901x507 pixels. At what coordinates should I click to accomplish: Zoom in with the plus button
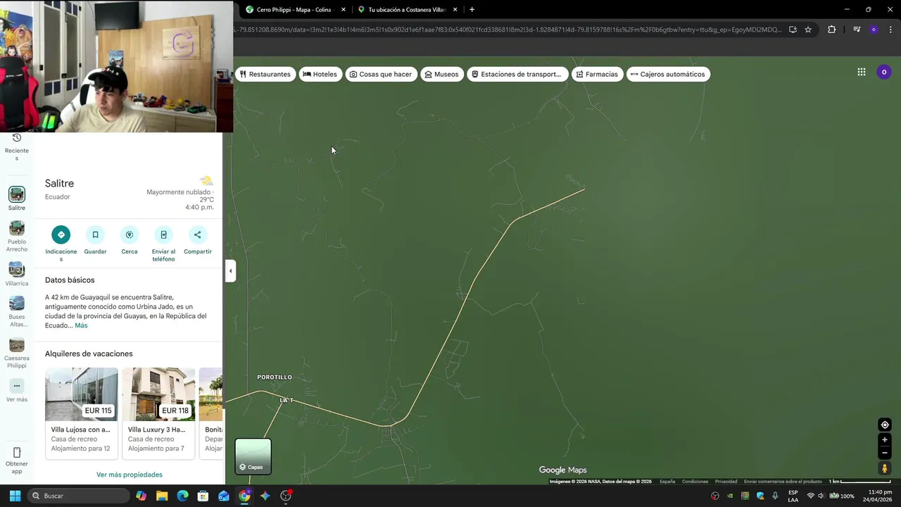(885, 440)
